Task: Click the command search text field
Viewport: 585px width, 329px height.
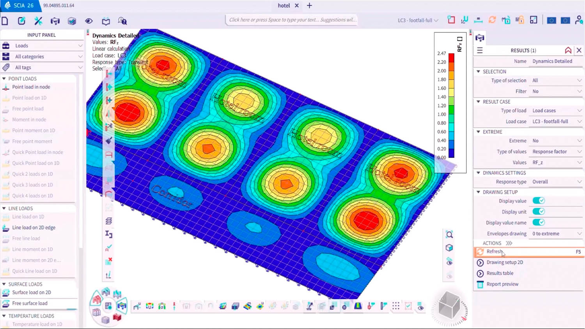Action: 292,20
